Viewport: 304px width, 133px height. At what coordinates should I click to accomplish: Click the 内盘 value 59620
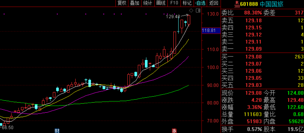point(296,122)
